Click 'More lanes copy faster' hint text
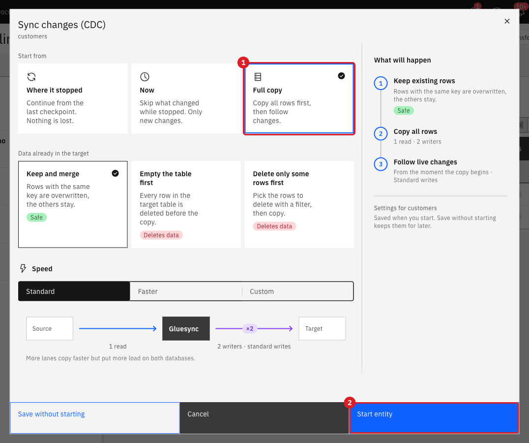The image size is (529, 443). [111, 358]
